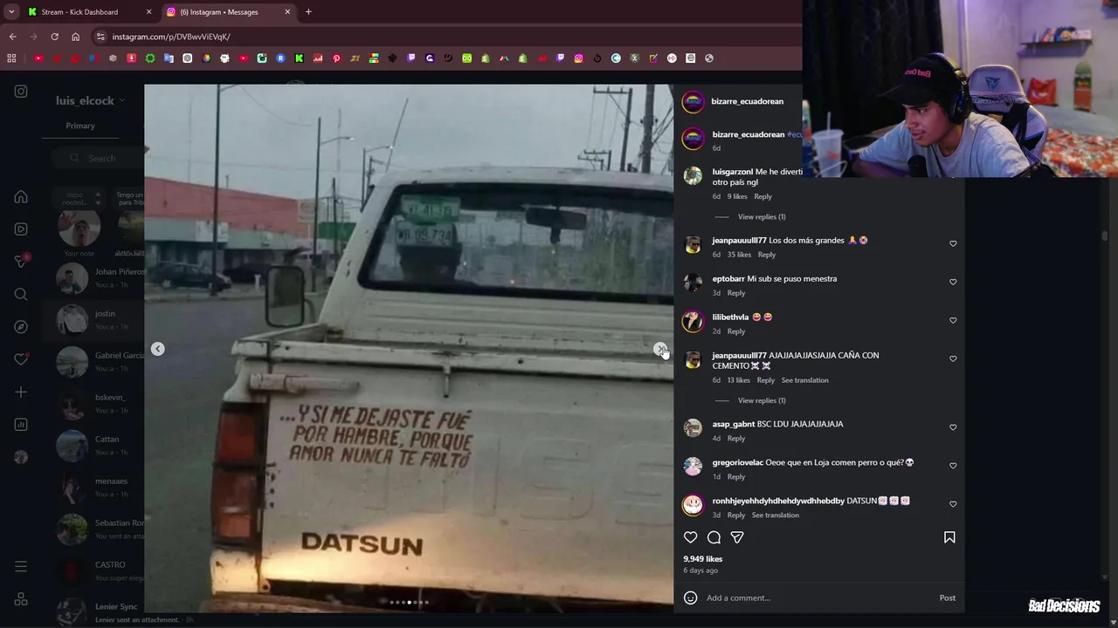
Task: Open jeanpauuulll77 profile from first comment
Action: tap(739, 241)
